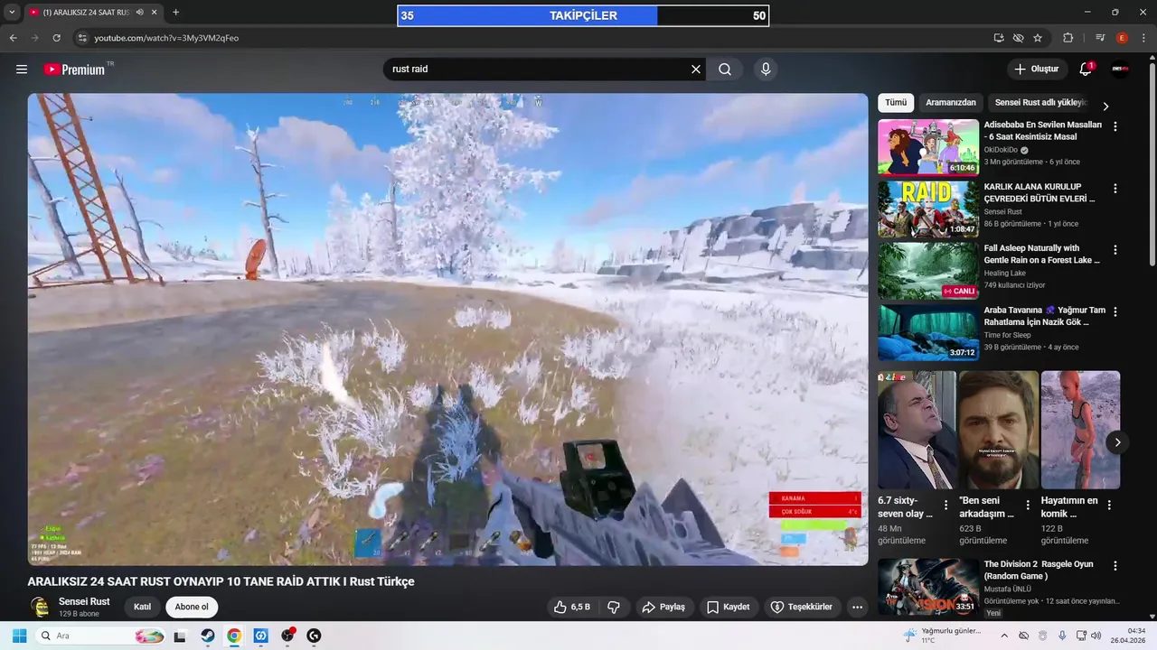The width and height of the screenshot is (1157, 650).
Task: Share the video with Paylaş
Action: pos(664,607)
